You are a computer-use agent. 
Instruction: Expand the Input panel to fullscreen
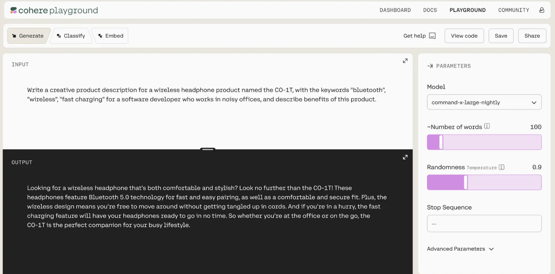click(x=405, y=61)
